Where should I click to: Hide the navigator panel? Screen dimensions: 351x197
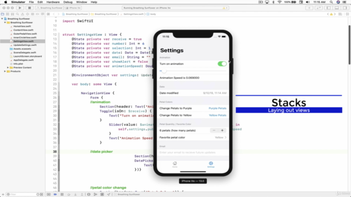click(x=329, y=8)
